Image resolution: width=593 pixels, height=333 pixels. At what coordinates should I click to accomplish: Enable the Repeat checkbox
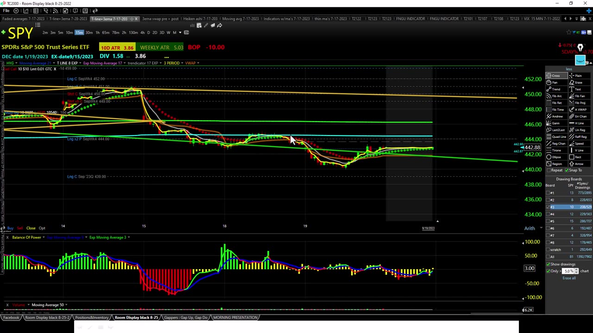click(549, 170)
